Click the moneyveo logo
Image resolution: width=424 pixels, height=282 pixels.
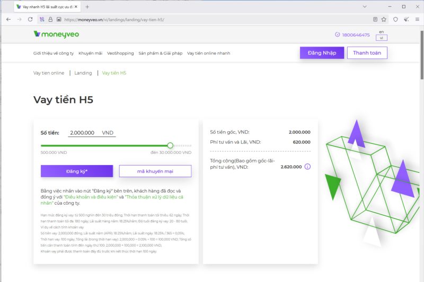click(56, 34)
